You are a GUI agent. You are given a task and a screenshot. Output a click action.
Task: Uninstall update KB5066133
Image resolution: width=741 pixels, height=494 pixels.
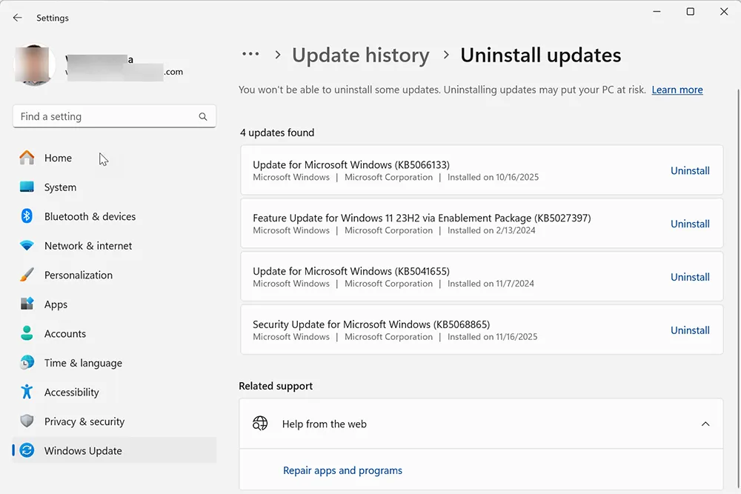tap(690, 170)
